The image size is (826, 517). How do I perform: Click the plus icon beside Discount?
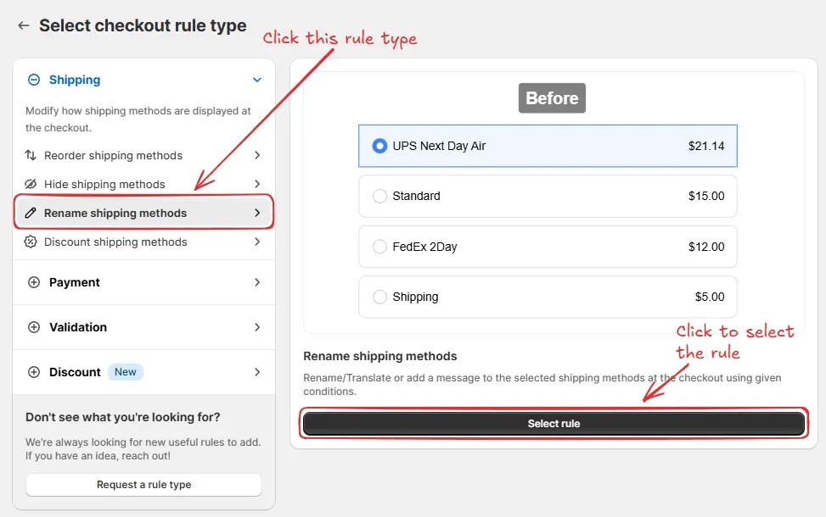(x=34, y=372)
